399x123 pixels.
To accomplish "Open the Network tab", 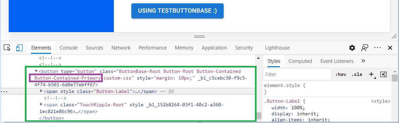I will pos(121,48).
